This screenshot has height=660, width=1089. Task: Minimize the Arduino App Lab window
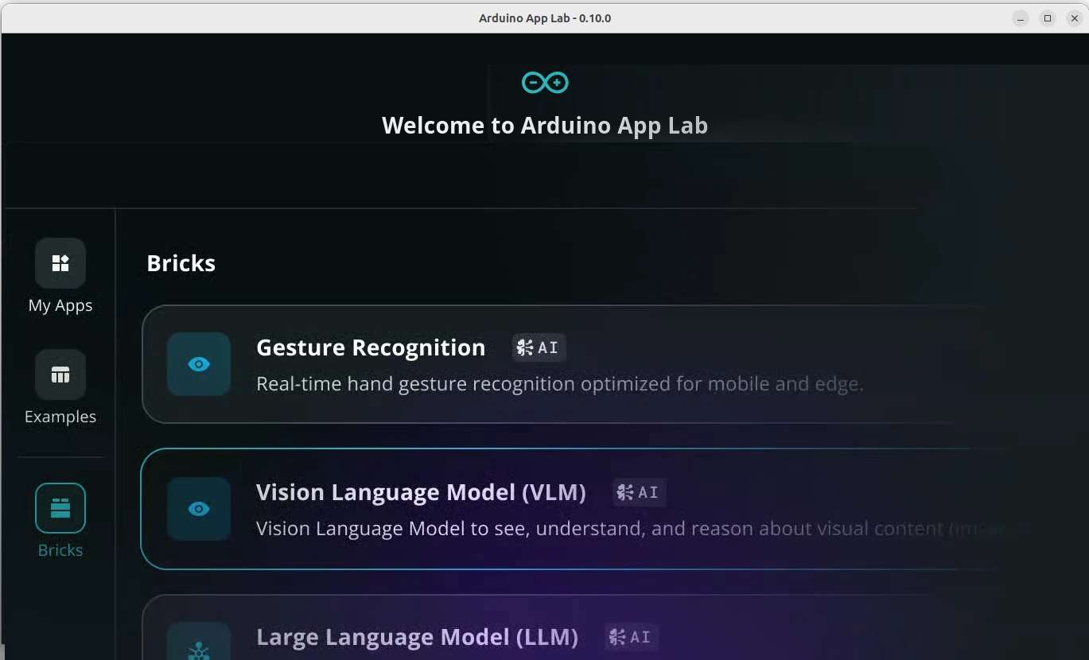(1021, 18)
